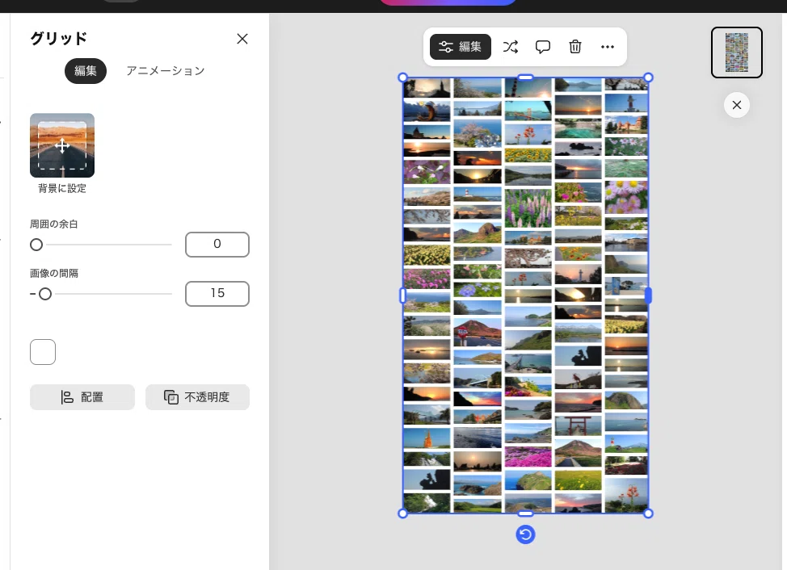The height and width of the screenshot is (570, 787).
Task: Click the purple lupine flowers photo
Action: coord(528,208)
